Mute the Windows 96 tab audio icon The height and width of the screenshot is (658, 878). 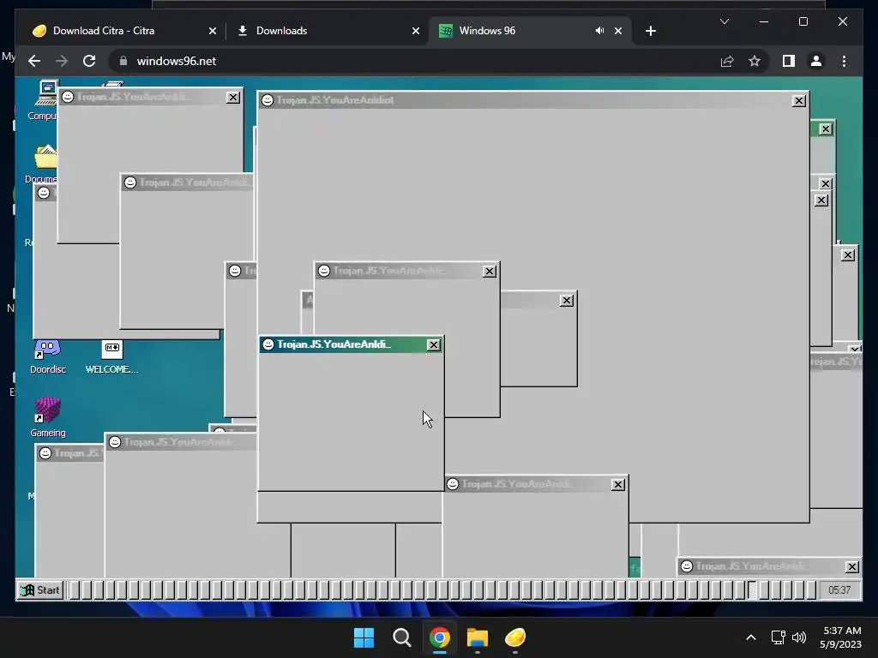(599, 31)
